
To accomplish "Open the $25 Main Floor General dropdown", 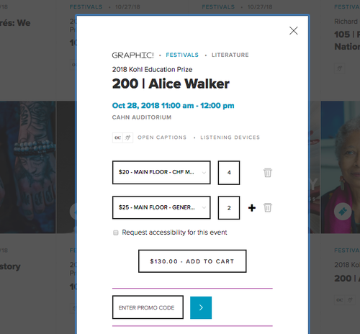I will pos(161,207).
